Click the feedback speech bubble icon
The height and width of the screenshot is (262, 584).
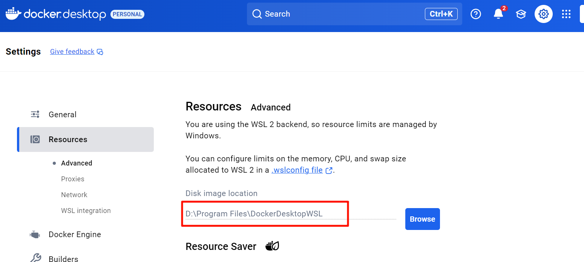[100, 52]
